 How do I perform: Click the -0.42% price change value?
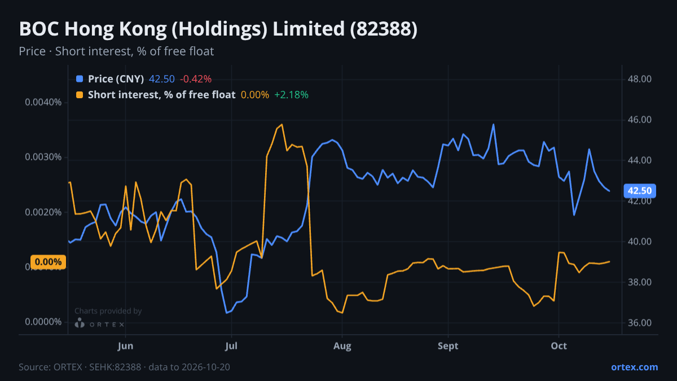pyautogui.click(x=196, y=79)
